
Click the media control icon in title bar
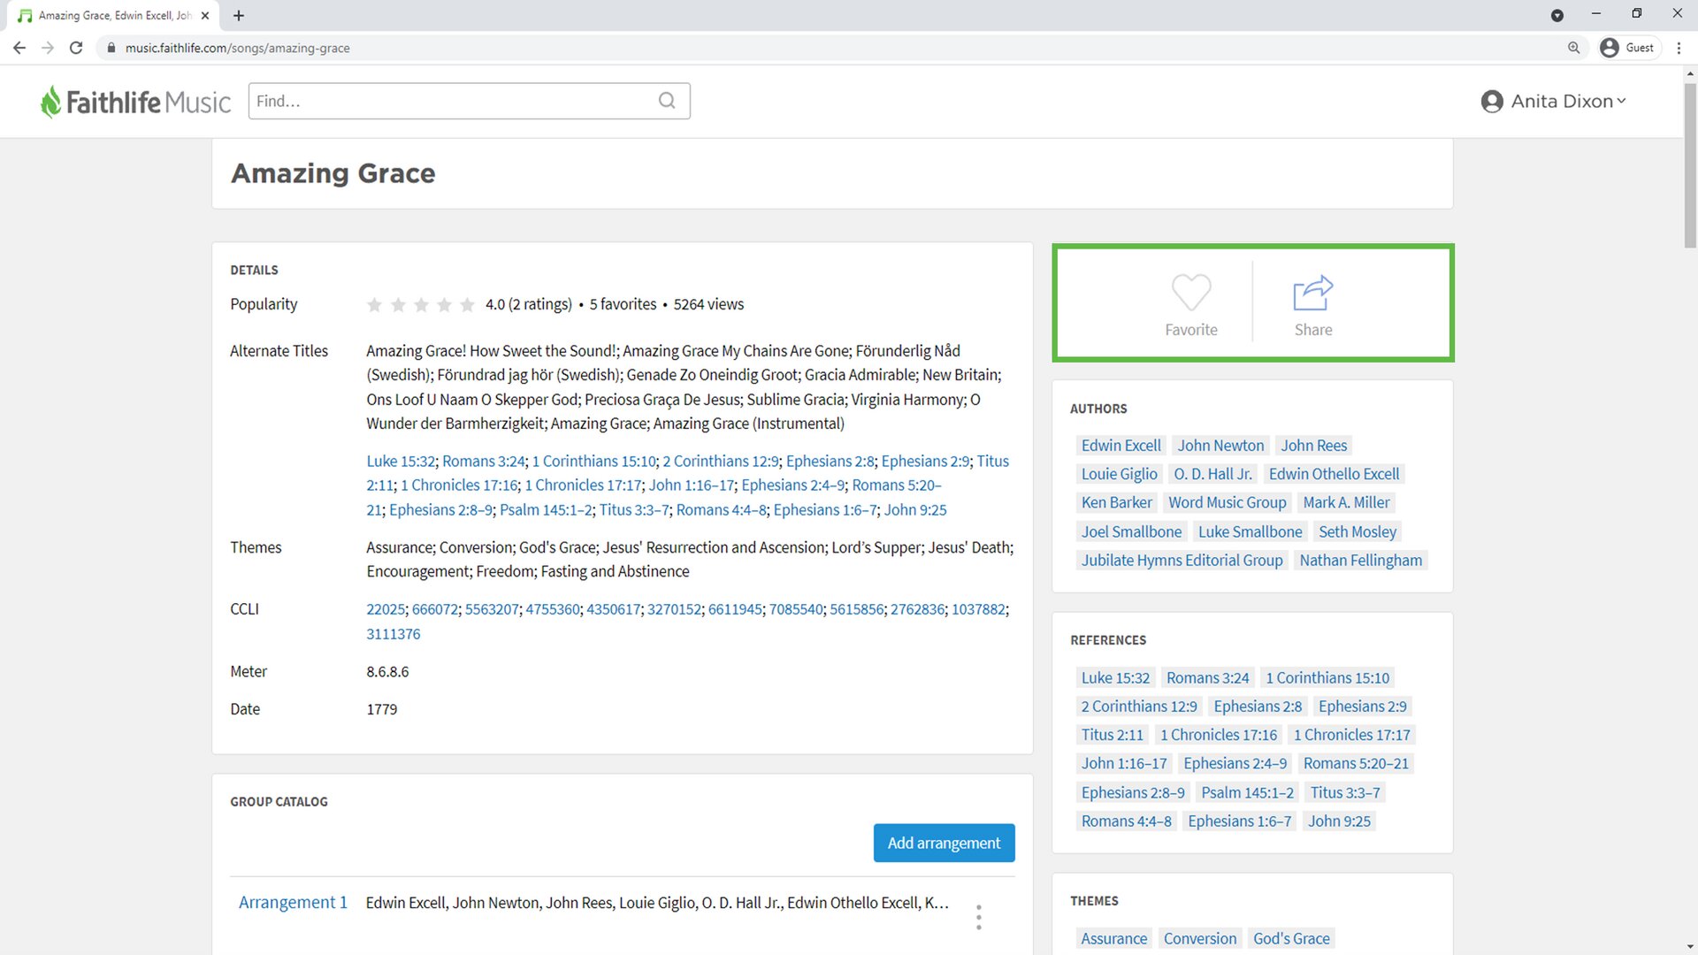tap(1557, 15)
